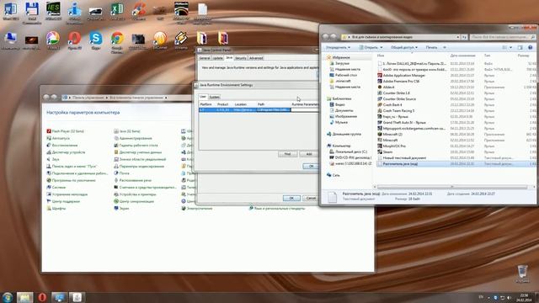The width and height of the screenshot is (539, 303).
Task: Open Диспетчер устройств in Control Panel
Action: click(66, 152)
